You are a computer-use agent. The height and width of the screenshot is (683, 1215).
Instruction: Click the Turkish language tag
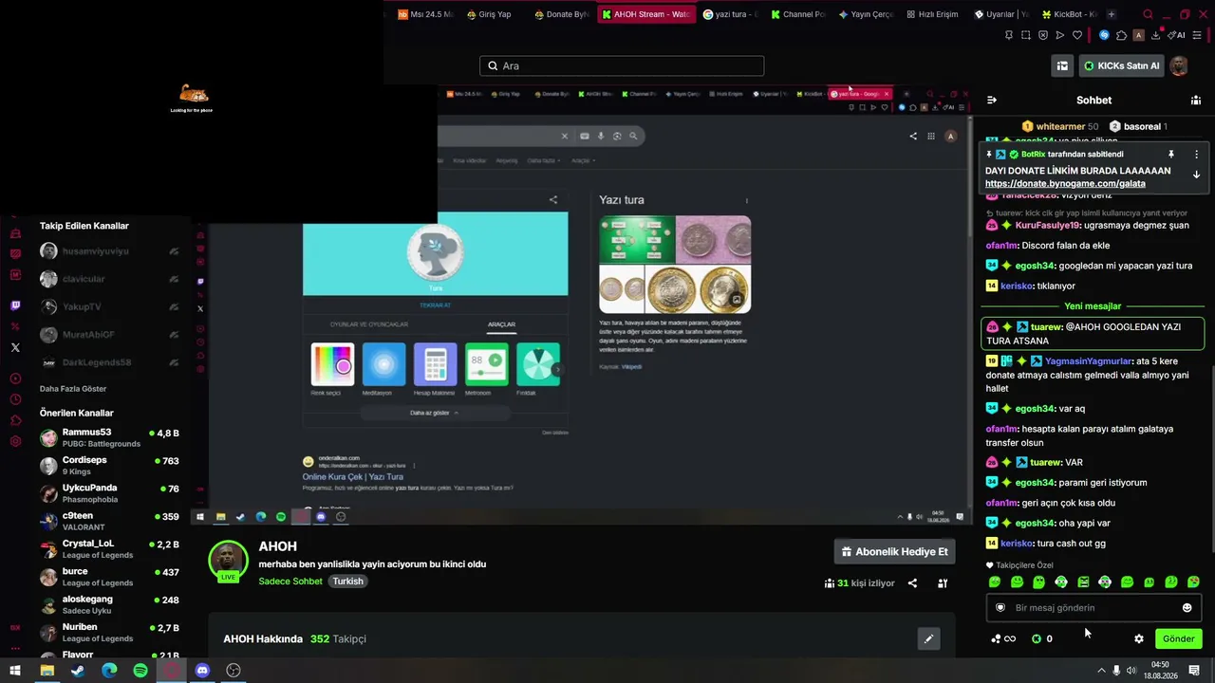(x=347, y=581)
